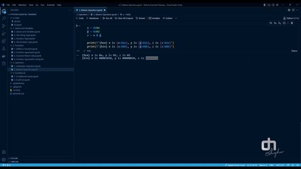
Task: Open the Source Control view
Action: tap(4, 26)
